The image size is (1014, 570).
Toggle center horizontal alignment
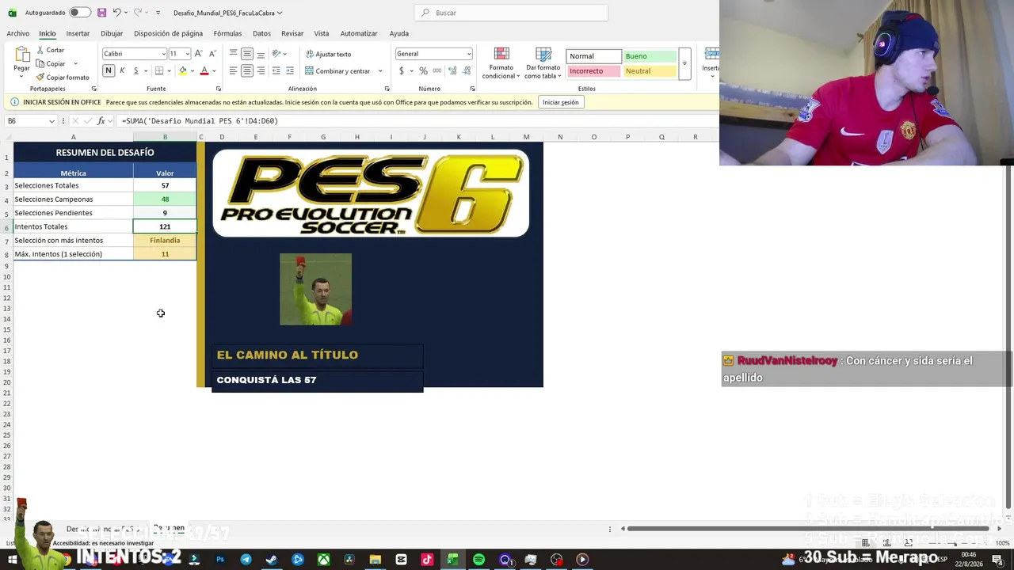[x=247, y=70]
